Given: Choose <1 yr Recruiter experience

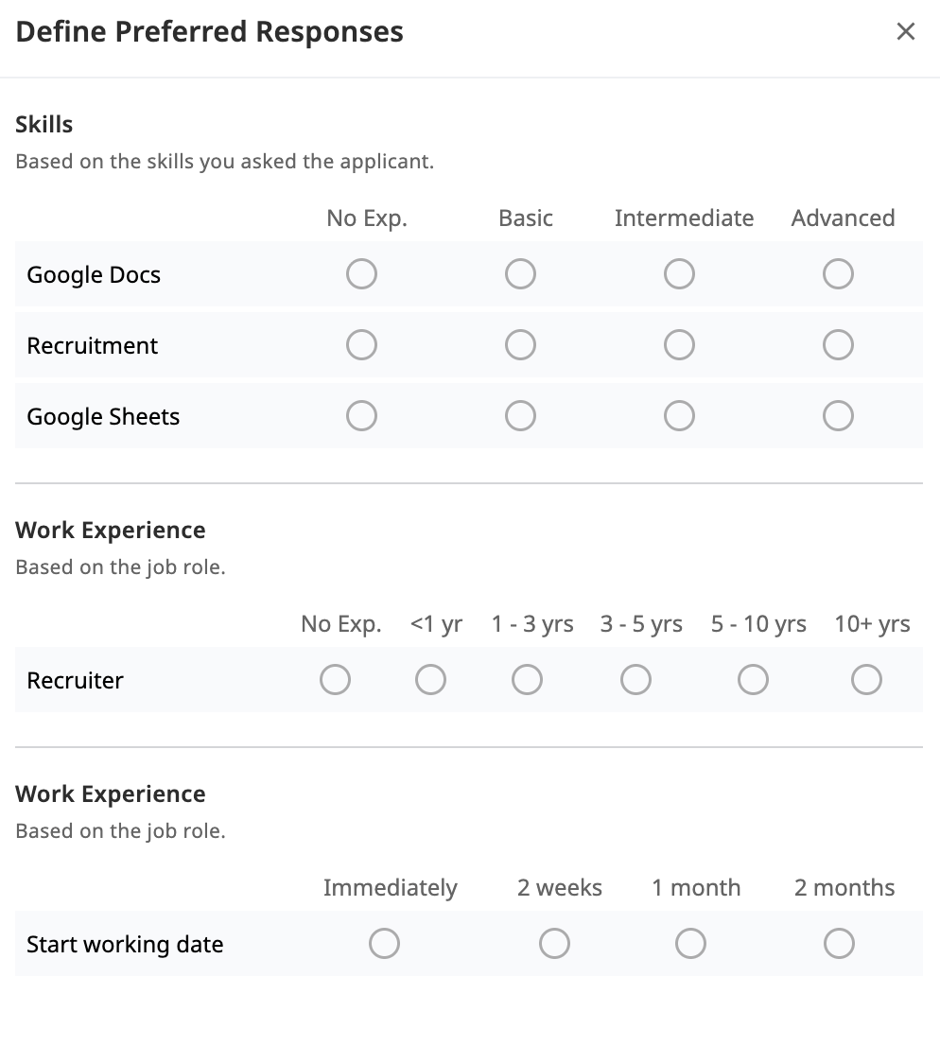Looking at the screenshot, I should pyautogui.click(x=430, y=680).
